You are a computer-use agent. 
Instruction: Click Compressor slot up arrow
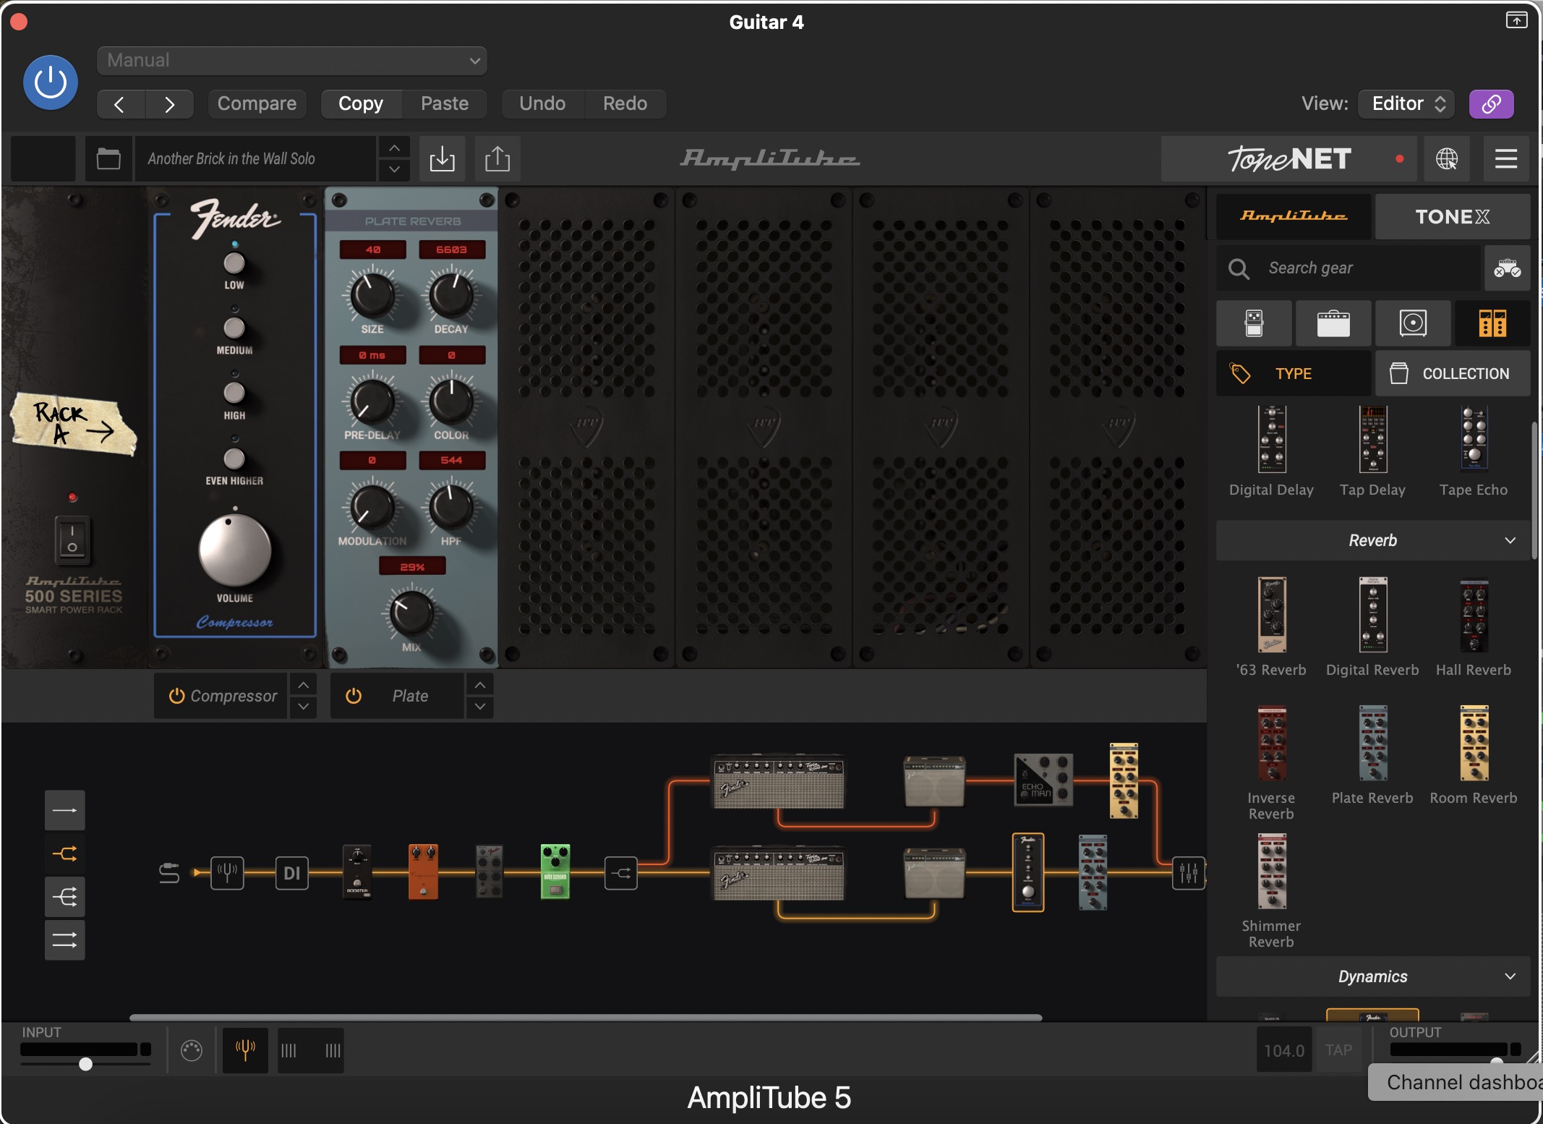pyautogui.click(x=304, y=684)
